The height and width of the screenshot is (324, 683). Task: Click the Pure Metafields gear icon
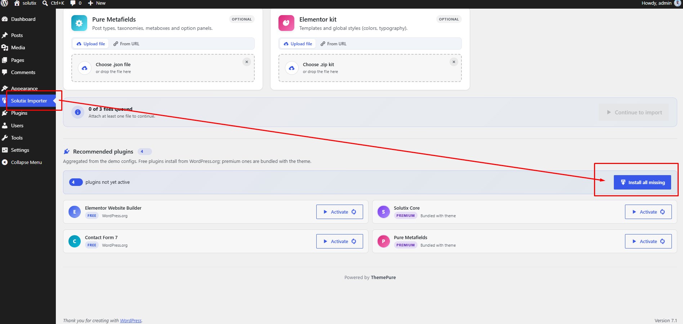[x=79, y=23]
